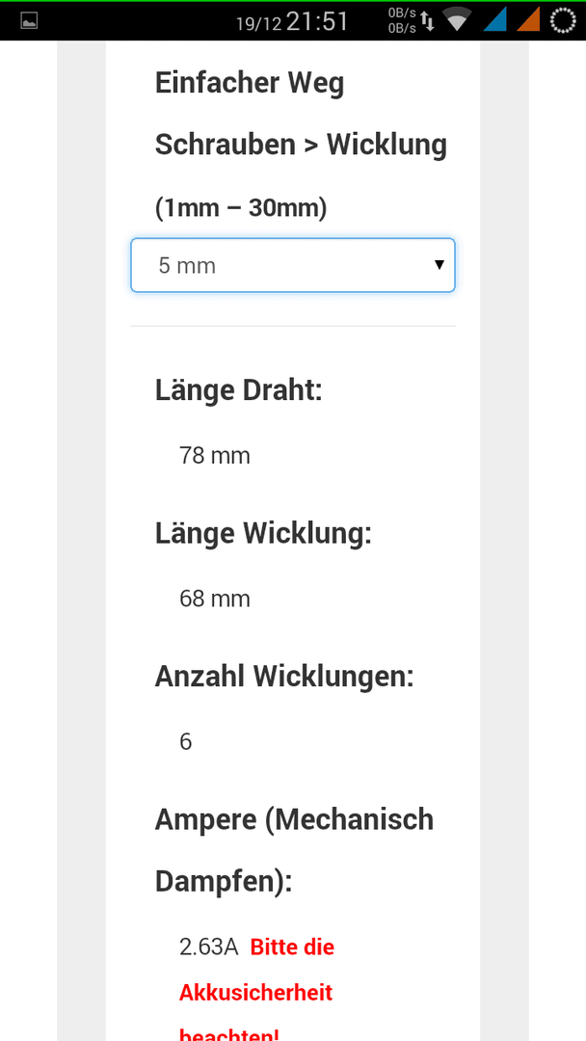Open the 5 mm length dropdown
Viewport: 586px width, 1041px height.
point(293,266)
